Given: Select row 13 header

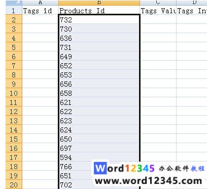Looking at the screenshot, I should [x=14, y=120].
